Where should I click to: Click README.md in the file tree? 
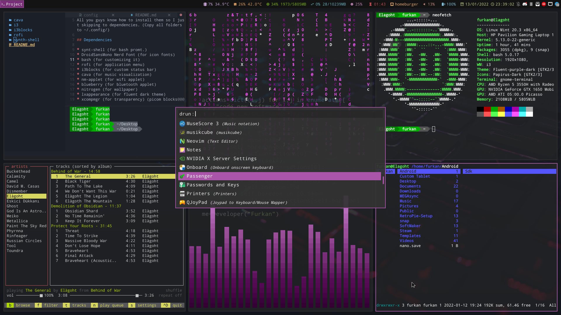[24, 45]
